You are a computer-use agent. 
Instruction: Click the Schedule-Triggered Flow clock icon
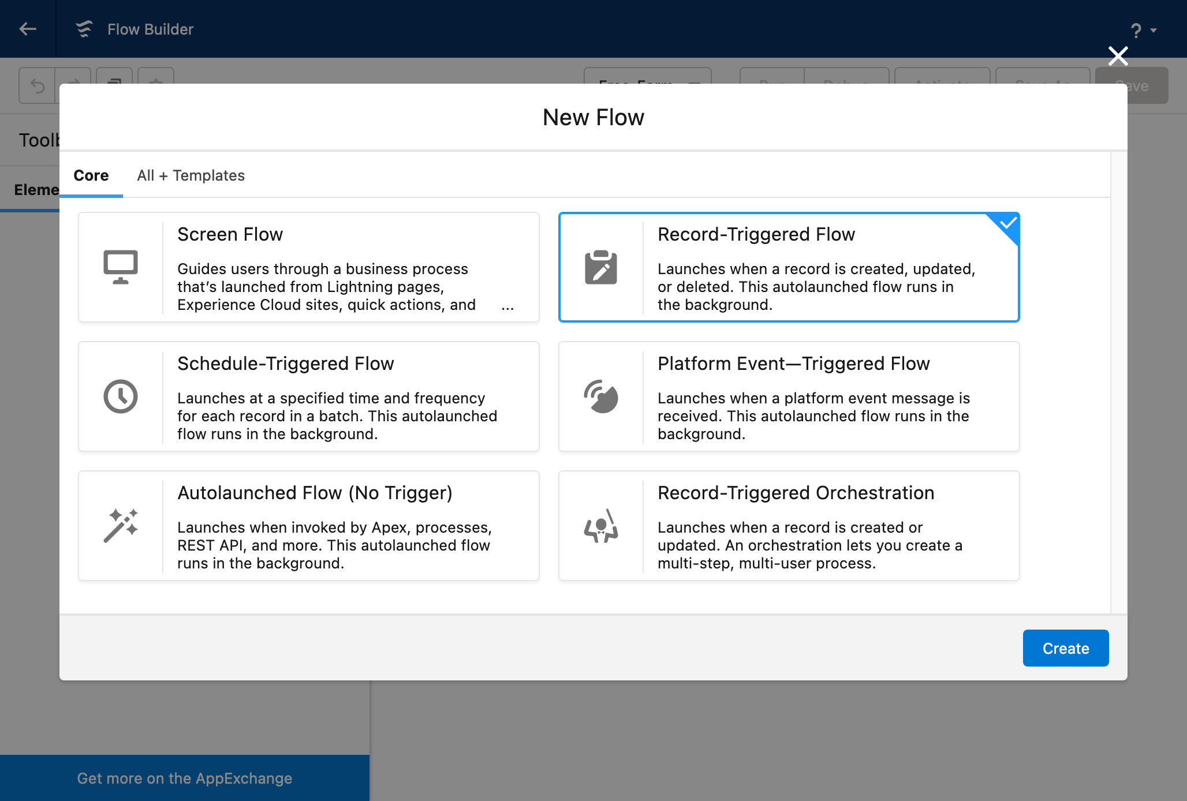(120, 396)
